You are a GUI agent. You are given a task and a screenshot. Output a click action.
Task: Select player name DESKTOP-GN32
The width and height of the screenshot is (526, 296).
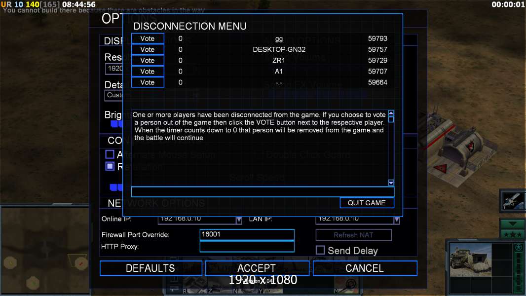coord(279,50)
